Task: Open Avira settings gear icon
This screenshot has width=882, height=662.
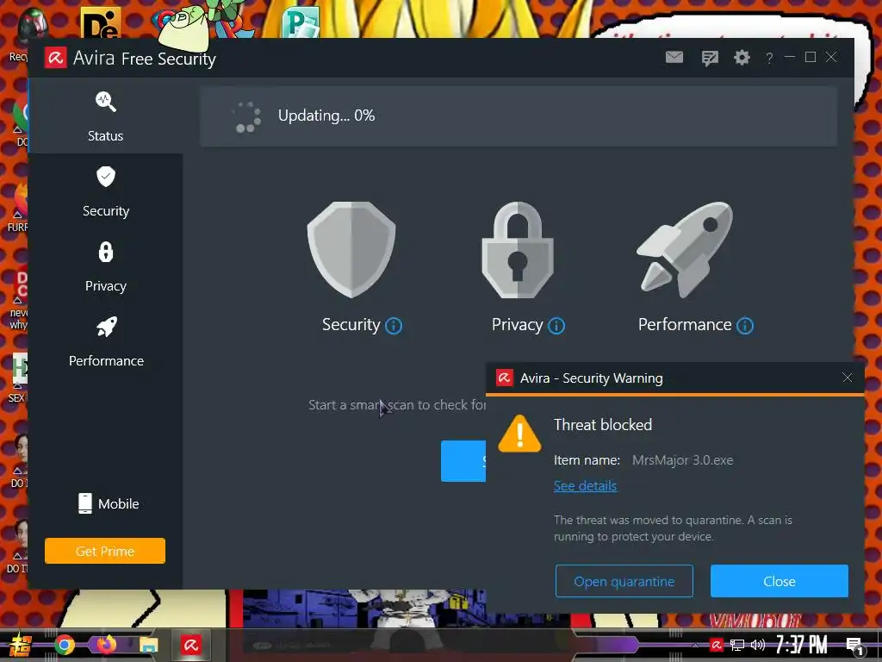Action: (742, 57)
